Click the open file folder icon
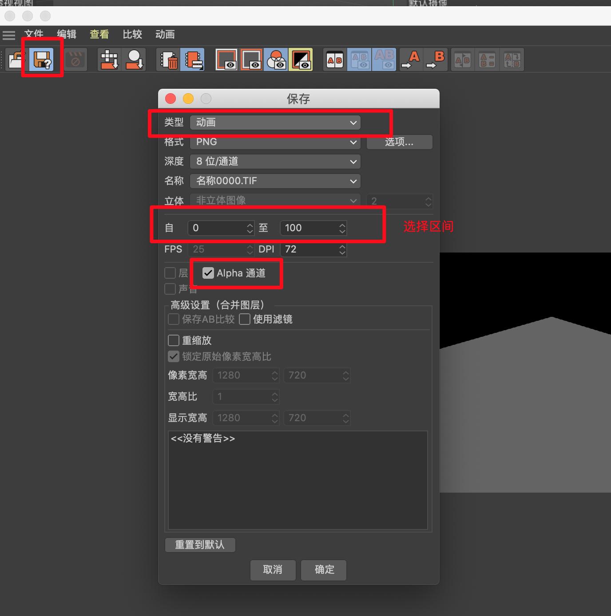The image size is (611, 616). pos(16,59)
